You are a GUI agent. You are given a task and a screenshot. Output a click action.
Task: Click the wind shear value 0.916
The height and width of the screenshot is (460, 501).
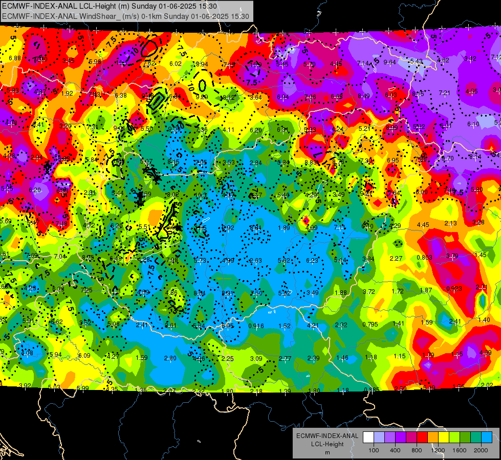click(x=256, y=326)
